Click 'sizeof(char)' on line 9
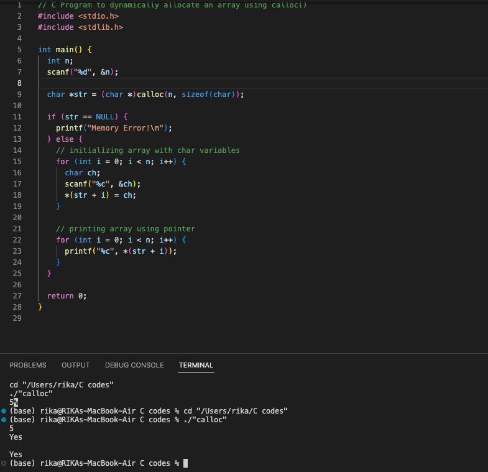 point(208,95)
